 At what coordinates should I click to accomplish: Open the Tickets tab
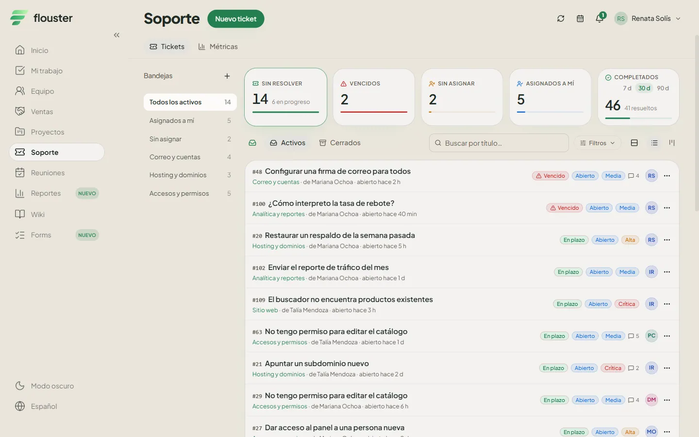click(x=167, y=47)
